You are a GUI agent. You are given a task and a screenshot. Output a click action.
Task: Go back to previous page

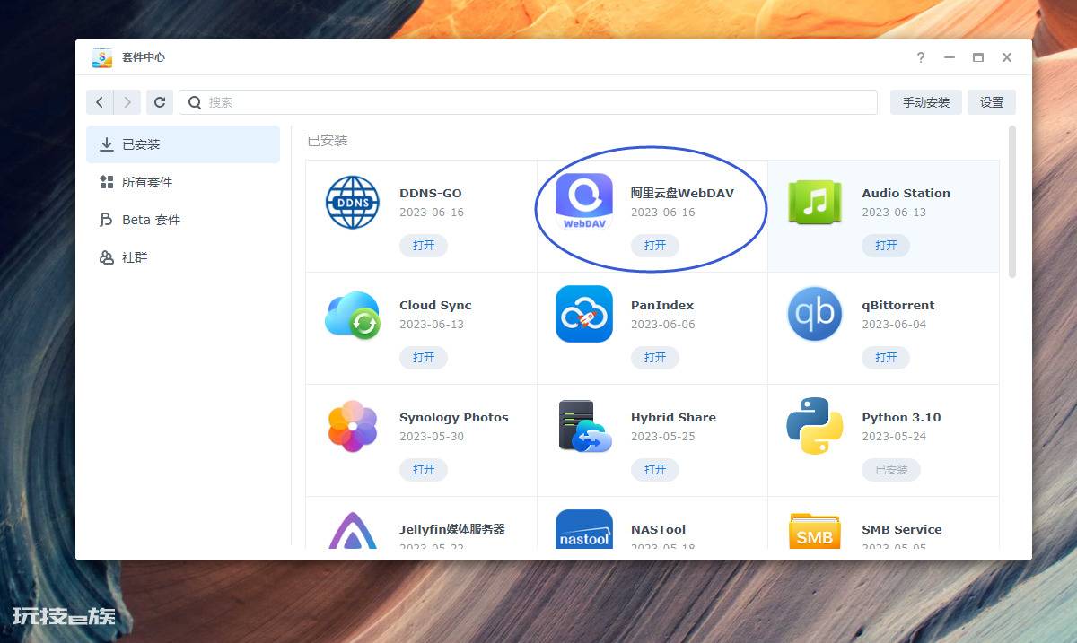tap(100, 102)
